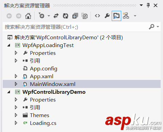Viewport: 163px width, 132px height.
Task: Click the App.config file icon
Action: tap(25, 68)
